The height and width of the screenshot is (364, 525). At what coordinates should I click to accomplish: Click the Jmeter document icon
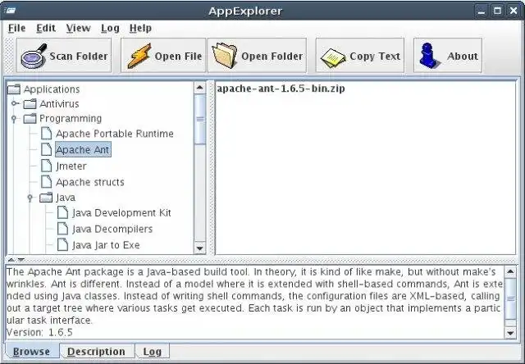46,166
